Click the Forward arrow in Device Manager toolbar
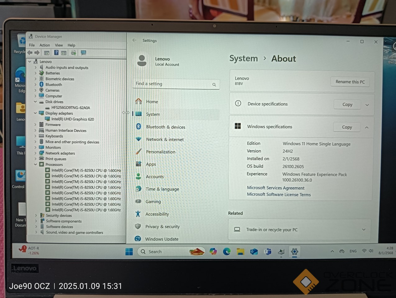 [x=37, y=53]
